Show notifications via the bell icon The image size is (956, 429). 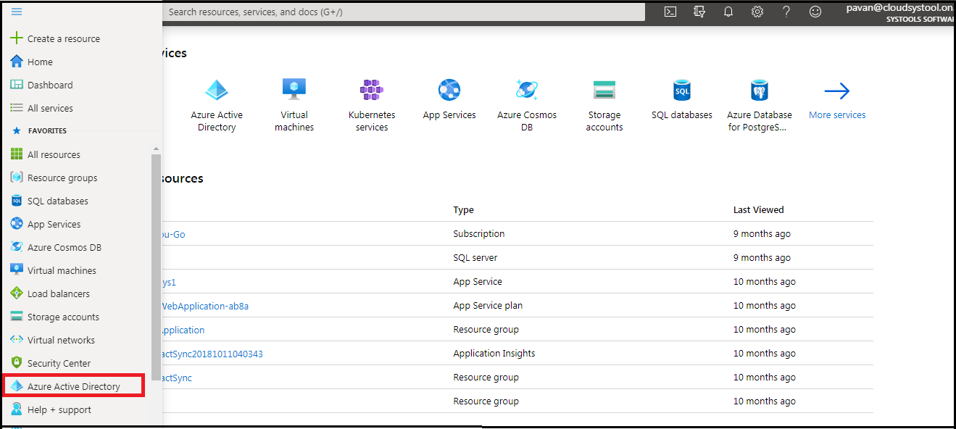tap(728, 12)
